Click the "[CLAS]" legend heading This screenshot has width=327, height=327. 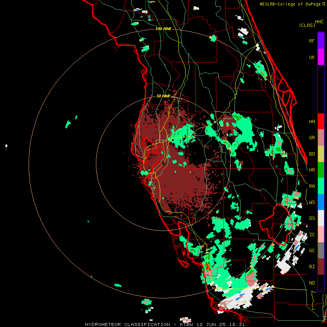point(307,25)
